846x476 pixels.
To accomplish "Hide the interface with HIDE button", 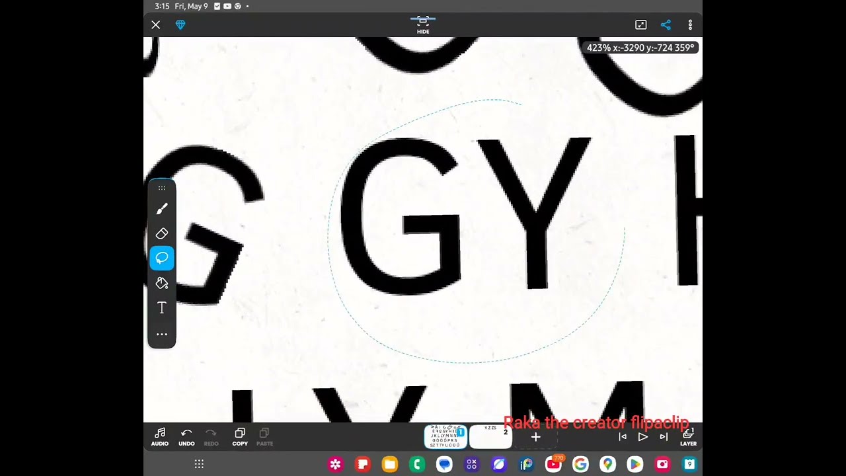I will [423, 24].
